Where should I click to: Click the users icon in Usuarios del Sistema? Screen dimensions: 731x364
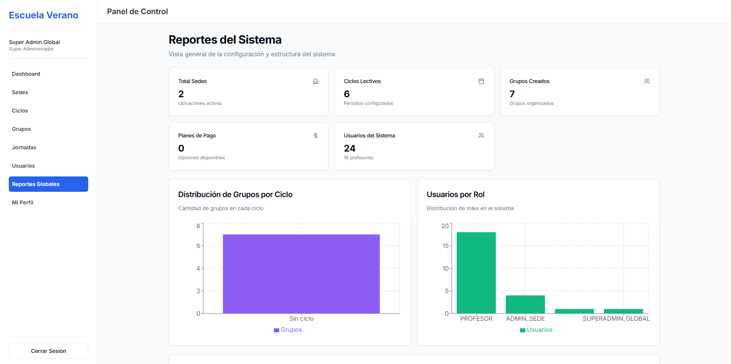481,135
